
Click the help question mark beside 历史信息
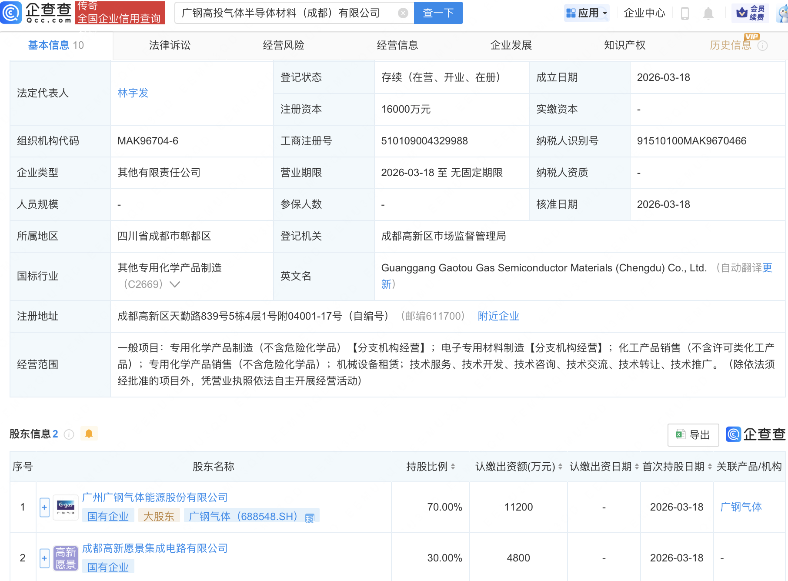point(763,46)
